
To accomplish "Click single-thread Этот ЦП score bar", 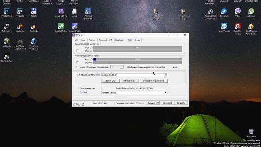I will pyautogui.click(x=137, y=47).
